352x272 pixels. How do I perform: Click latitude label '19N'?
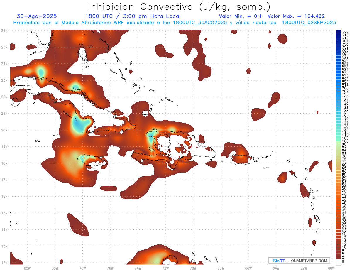point(4,146)
